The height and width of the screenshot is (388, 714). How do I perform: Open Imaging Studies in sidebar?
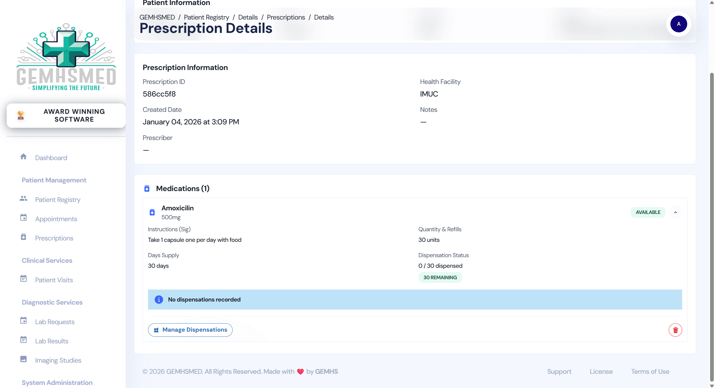(58, 360)
